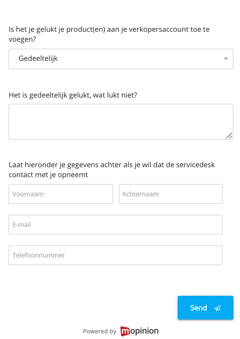Image resolution: width=240 pixels, height=339 pixels.
Task: Click the select box below the first question
Action: coord(121,59)
